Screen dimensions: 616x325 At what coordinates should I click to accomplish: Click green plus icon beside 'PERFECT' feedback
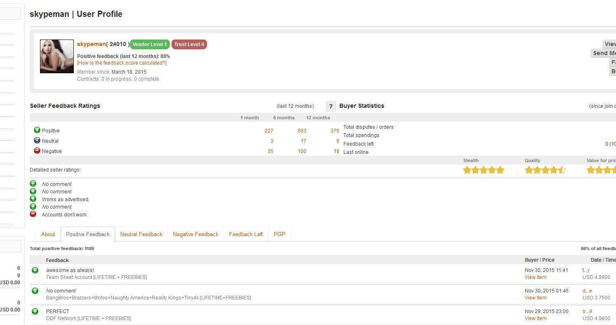point(35,311)
